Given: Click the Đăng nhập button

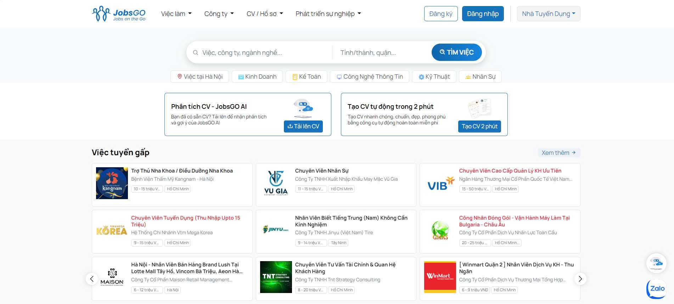Looking at the screenshot, I should [483, 14].
